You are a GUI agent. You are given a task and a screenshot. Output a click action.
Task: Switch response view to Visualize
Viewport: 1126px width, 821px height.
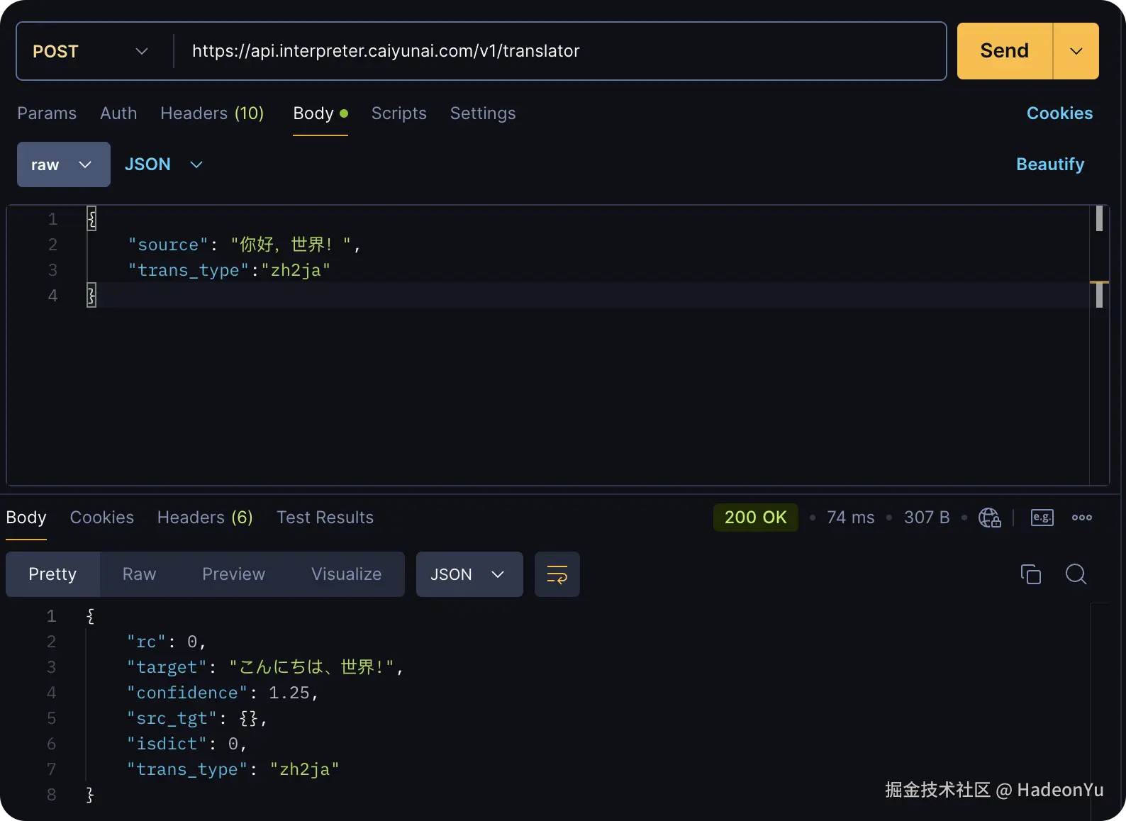tap(346, 574)
